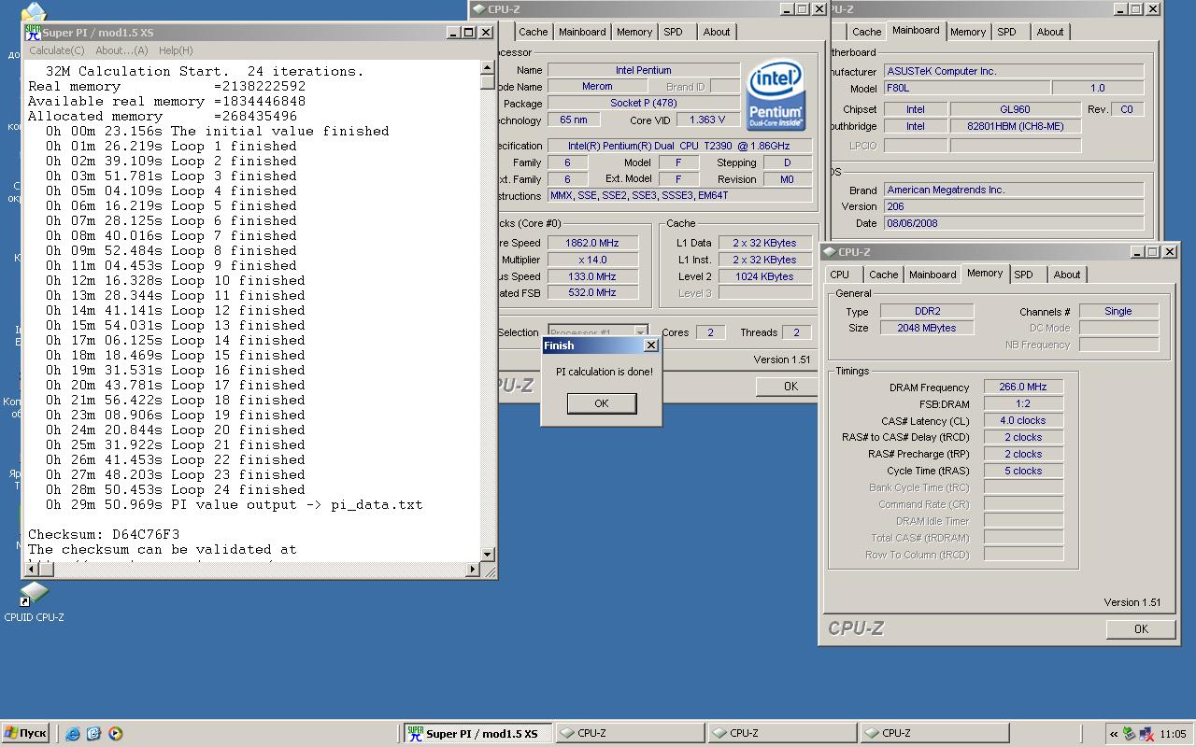Open the CPUID CPU-Z desktop shortcut

coord(34,602)
